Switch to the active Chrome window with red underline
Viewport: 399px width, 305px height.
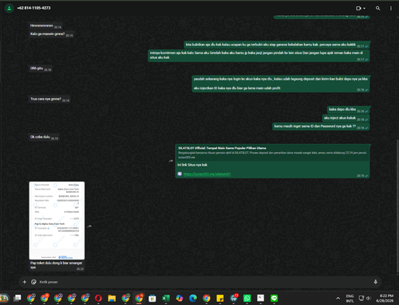139,298
